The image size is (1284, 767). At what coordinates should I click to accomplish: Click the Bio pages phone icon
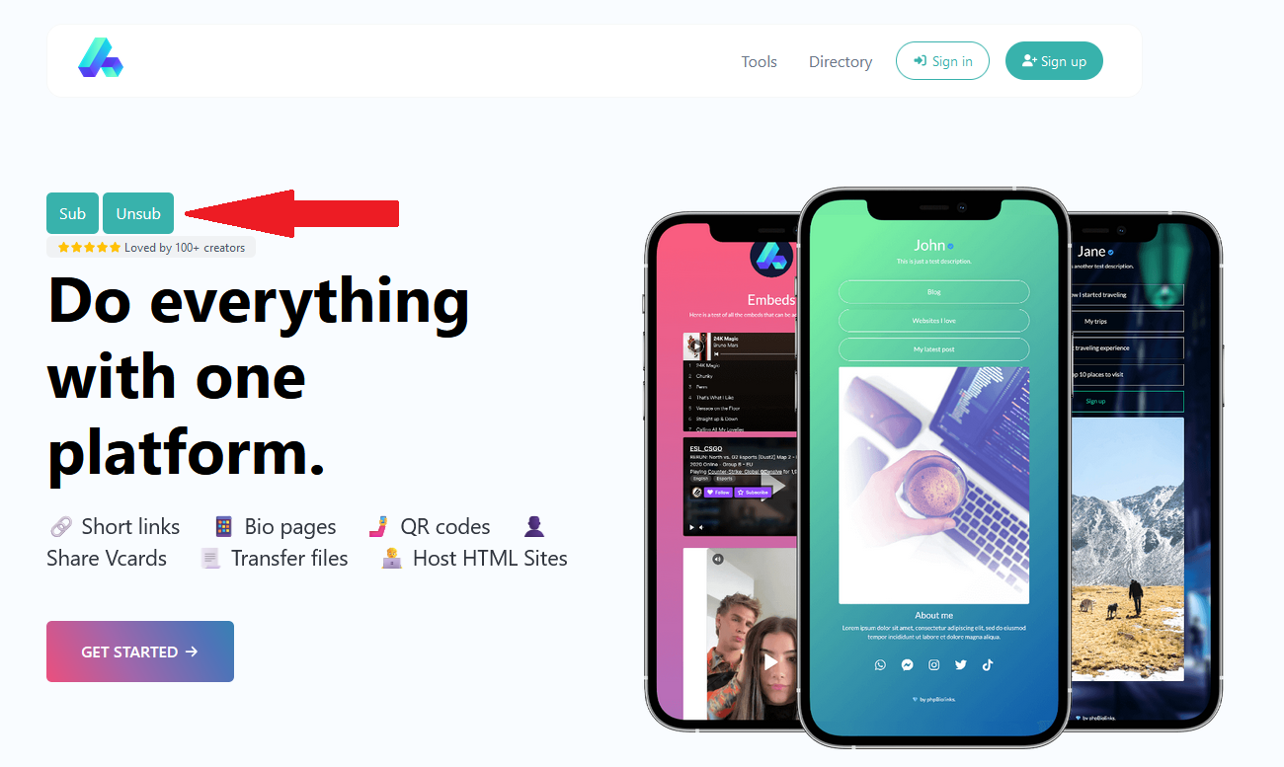(224, 527)
